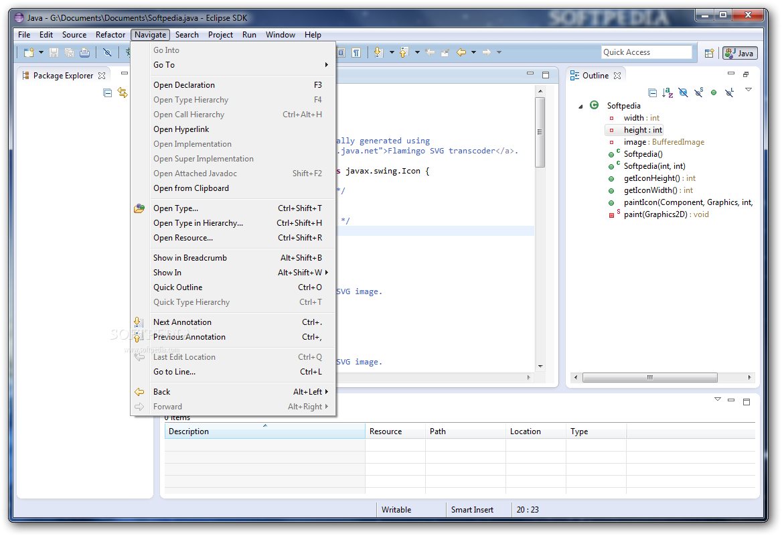Click the Quick Access search field
Image resolution: width=782 pixels, height=536 pixels.
pos(647,52)
